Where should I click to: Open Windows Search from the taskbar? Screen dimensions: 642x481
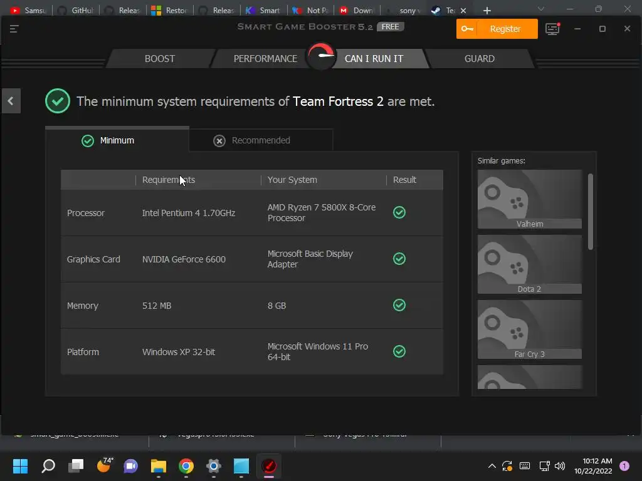[48, 465]
